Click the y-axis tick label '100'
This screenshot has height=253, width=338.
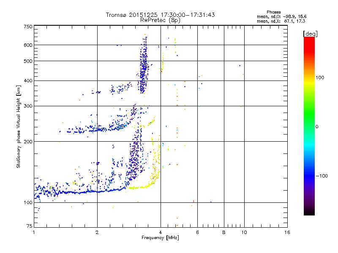(x=28, y=203)
